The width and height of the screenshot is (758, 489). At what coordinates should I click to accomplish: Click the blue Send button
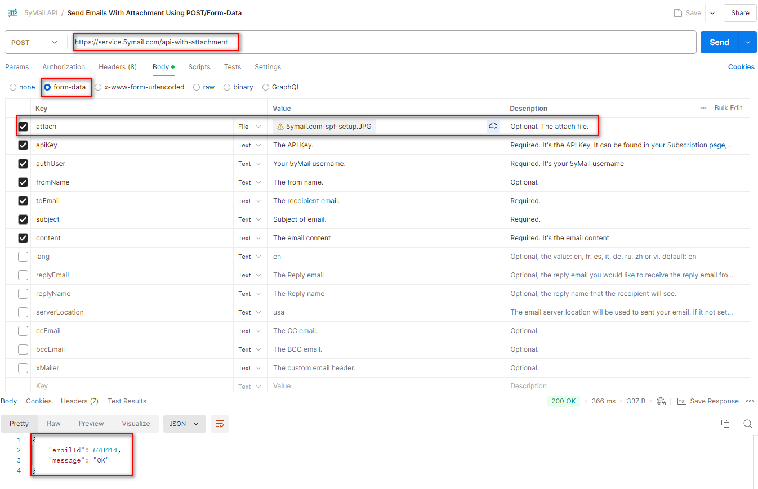719,42
